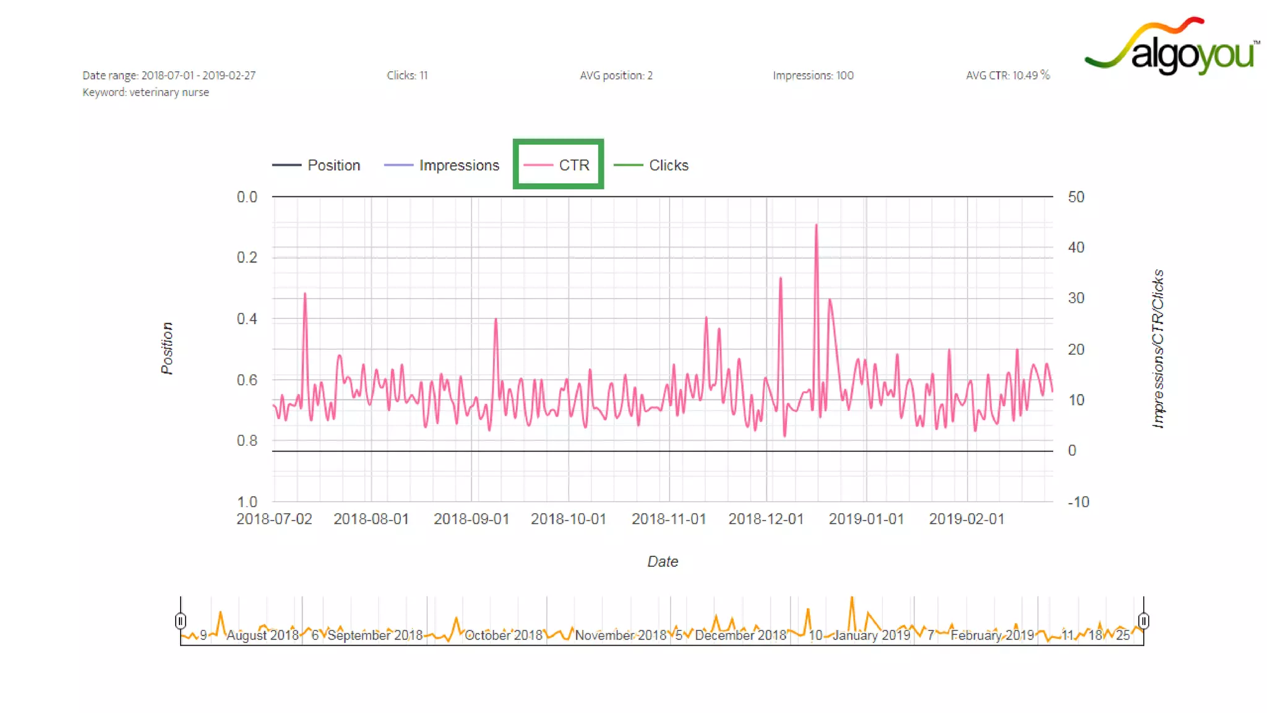The image size is (1267, 713).
Task: Click the 2018-07-02 date axis label
Action: (x=274, y=519)
